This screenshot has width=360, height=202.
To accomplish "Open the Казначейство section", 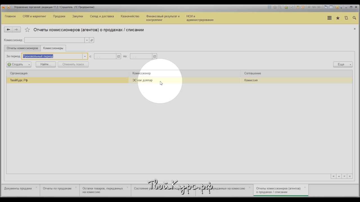I will (x=130, y=16).
